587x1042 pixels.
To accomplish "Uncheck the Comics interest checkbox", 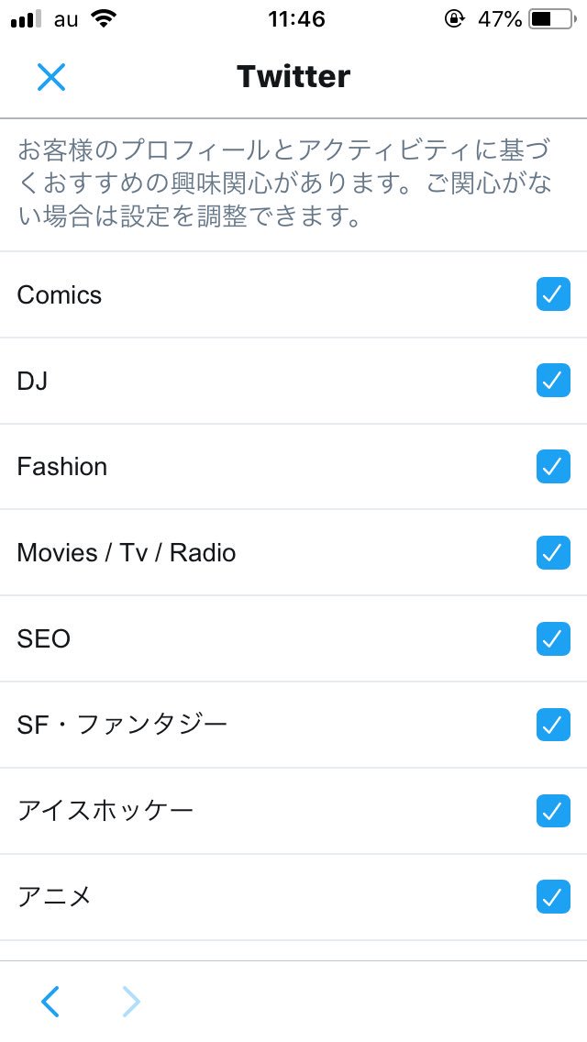I will 553,294.
